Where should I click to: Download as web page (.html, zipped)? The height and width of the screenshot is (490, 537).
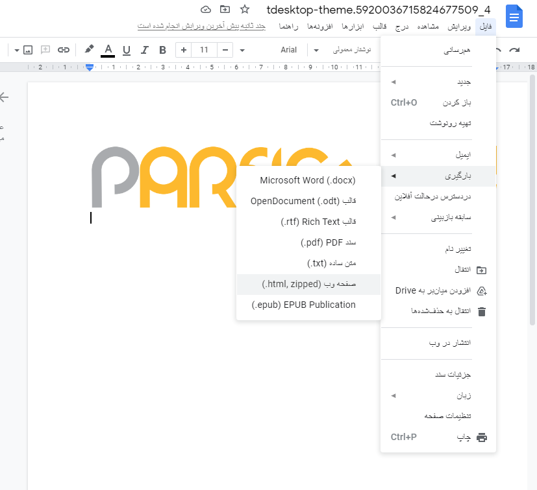pos(308,284)
